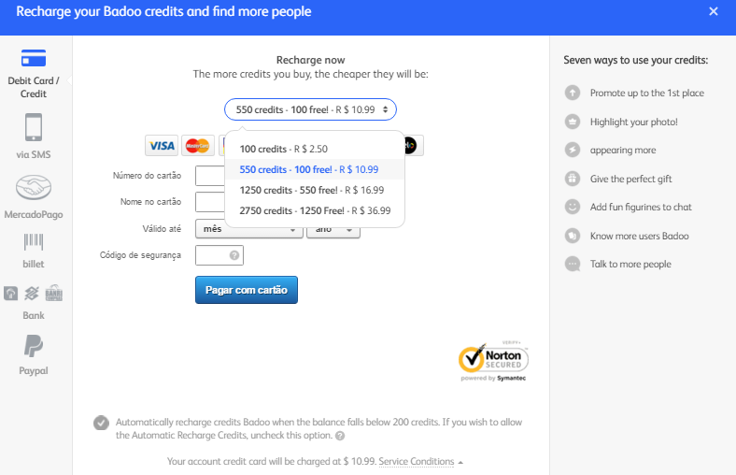Viewport: 736px width, 475px height.
Task: Click the fun figurines smiley icon
Action: pos(573,207)
